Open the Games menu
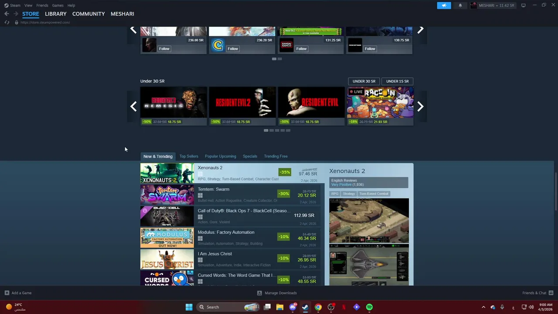The image size is (558, 314). [x=58, y=5]
